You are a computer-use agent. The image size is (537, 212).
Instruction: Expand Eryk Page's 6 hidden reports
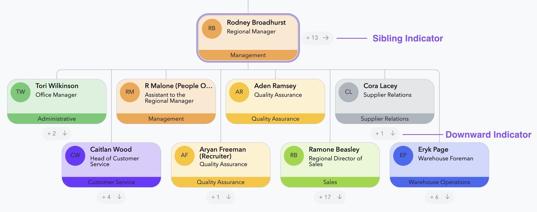pyautogui.click(x=439, y=197)
